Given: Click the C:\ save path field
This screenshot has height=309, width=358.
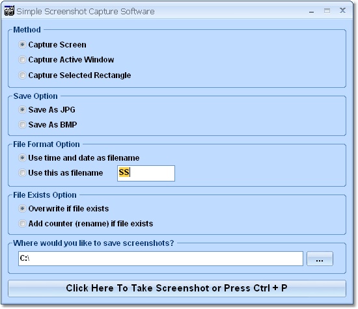Looking at the screenshot, I should [x=161, y=258].
